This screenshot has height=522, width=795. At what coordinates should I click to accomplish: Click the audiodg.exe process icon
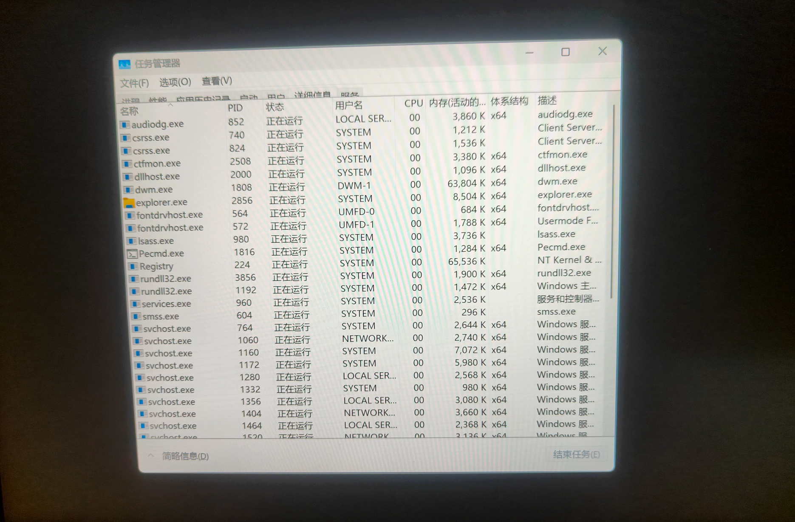(124, 124)
